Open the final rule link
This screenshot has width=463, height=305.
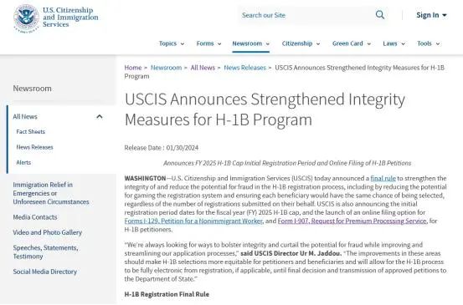coord(383,178)
